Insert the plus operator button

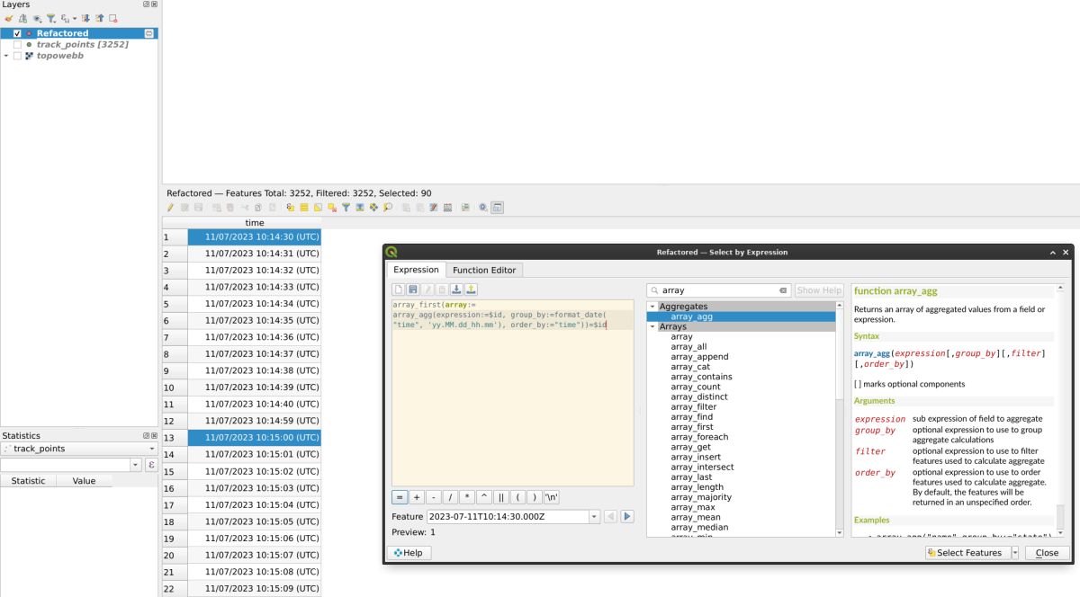(417, 497)
